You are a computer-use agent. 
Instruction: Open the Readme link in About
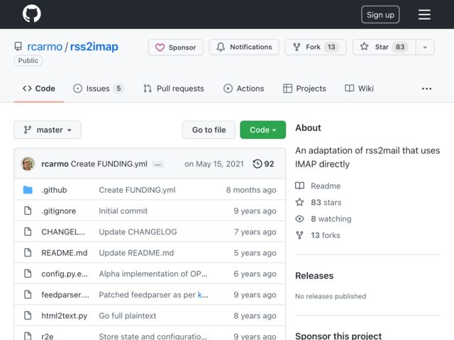tap(326, 186)
